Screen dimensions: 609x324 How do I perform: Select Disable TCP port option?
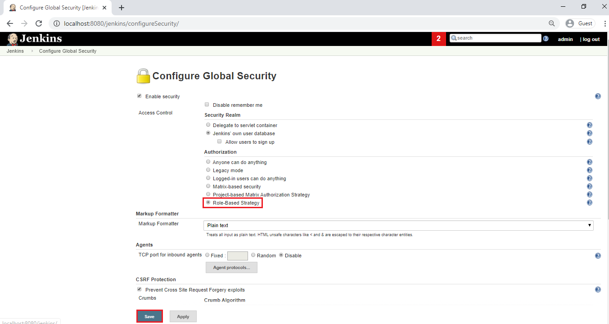coord(281,255)
